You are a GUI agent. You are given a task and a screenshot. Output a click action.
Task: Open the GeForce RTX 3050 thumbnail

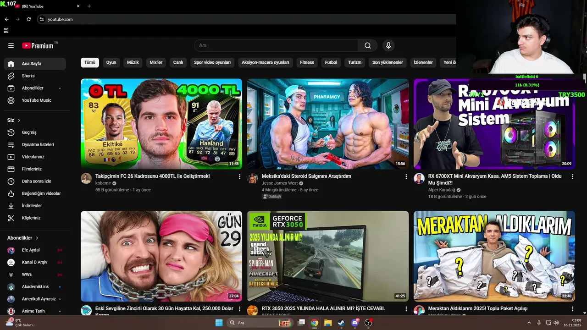tap(328, 256)
